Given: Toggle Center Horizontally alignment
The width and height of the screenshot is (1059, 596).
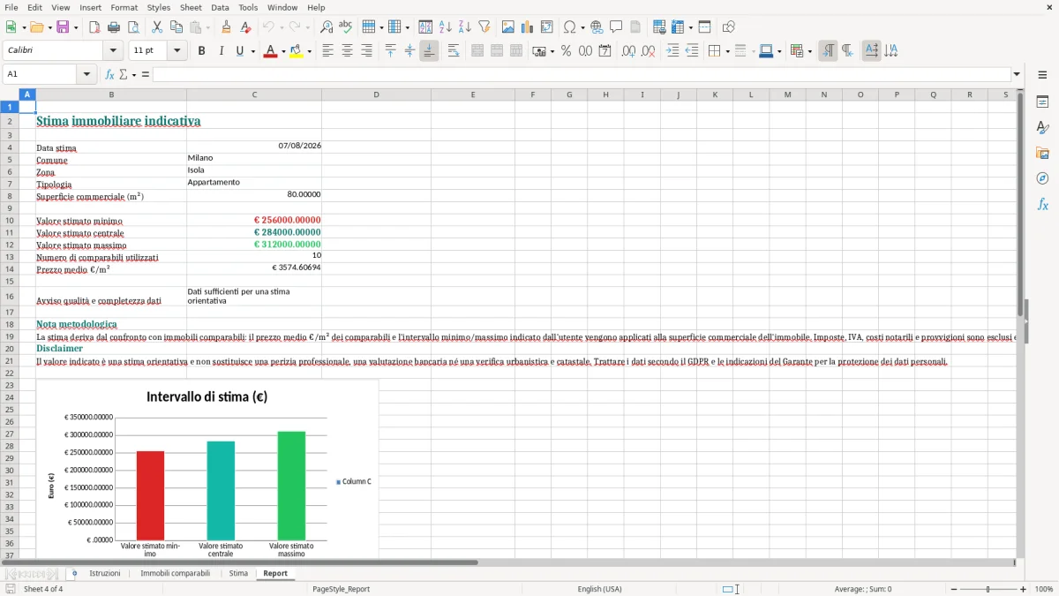Looking at the screenshot, I should point(347,51).
